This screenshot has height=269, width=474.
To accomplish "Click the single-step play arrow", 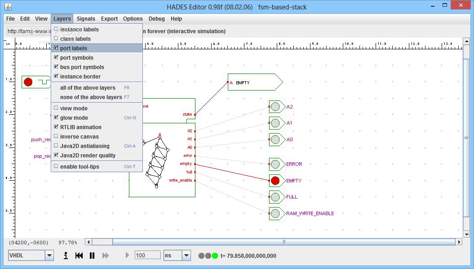I will coord(127,256).
